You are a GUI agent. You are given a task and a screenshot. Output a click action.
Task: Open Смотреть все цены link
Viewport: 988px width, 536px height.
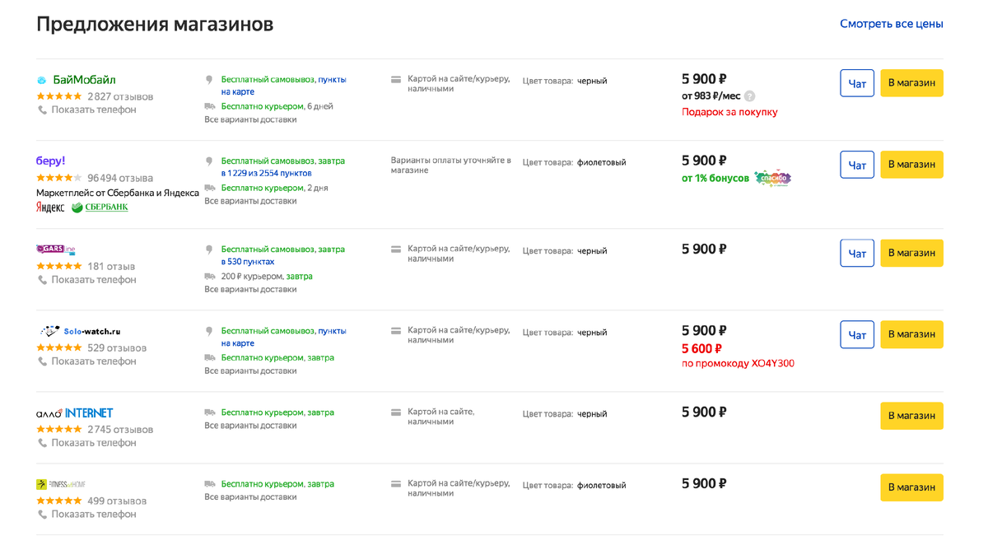892,24
